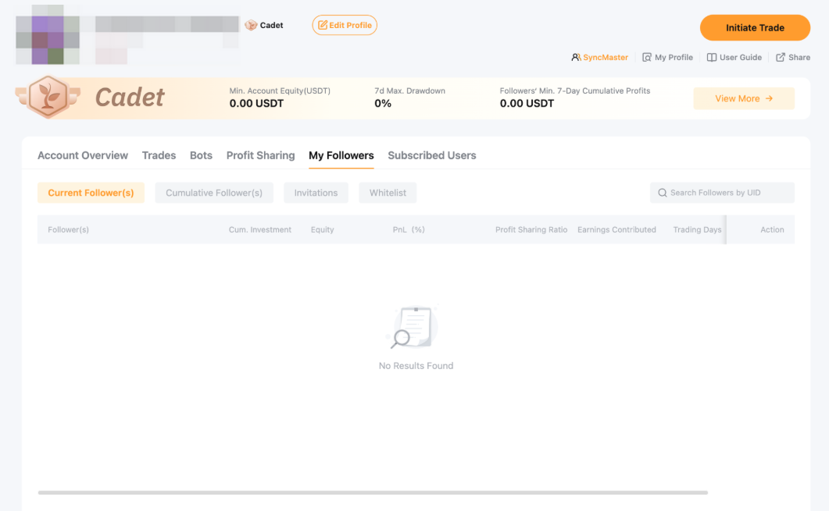Expand level details with View More
This screenshot has width=829, height=511.
click(x=743, y=99)
